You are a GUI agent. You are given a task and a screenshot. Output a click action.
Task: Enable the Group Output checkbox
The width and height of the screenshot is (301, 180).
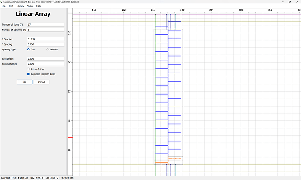point(28,69)
